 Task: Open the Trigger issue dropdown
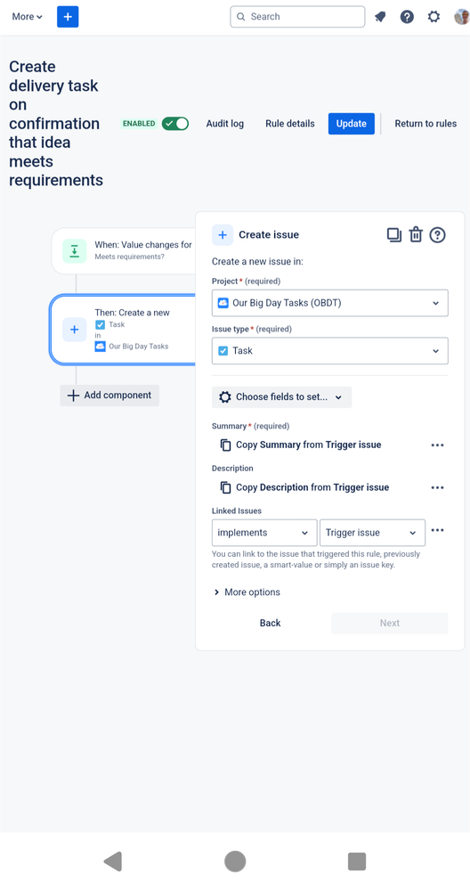point(372,533)
